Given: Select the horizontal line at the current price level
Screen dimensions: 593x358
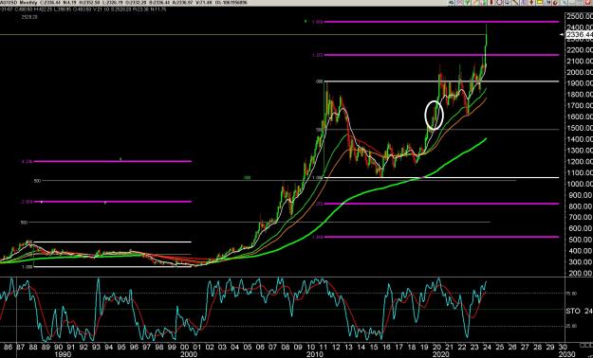Looking at the screenshot, I should pos(242,35).
